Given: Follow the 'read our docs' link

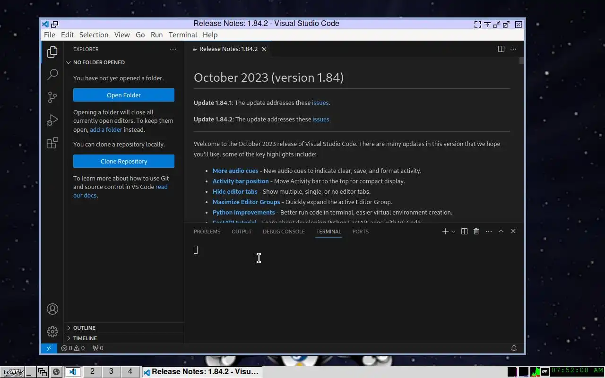Looking at the screenshot, I should [121, 191].
